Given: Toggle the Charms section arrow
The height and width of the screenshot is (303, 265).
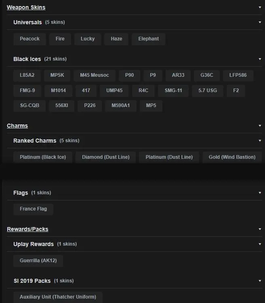Looking at the screenshot, I should click(x=260, y=126).
